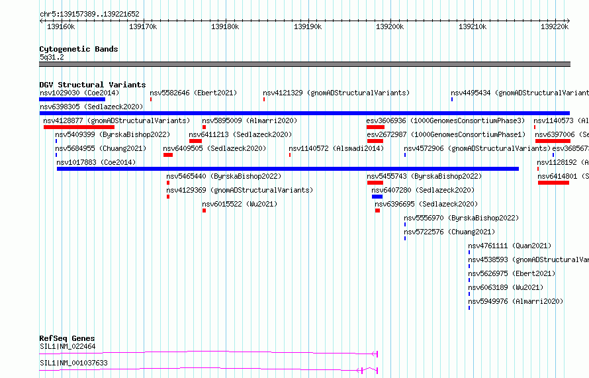The width and height of the screenshot is (589, 378).
Task: Select nsv6063189 (Wu2021) label
Action: pos(506,287)
